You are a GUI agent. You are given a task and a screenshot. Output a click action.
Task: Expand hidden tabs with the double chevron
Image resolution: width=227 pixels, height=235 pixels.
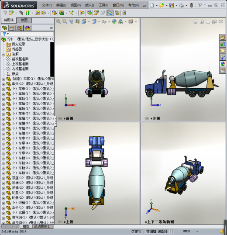[x=52, y=28]
